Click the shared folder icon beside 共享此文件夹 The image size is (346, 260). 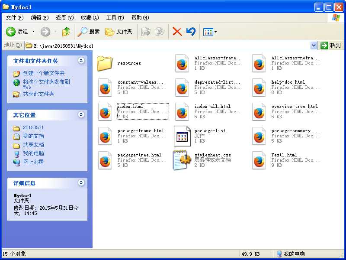point(16,94)
